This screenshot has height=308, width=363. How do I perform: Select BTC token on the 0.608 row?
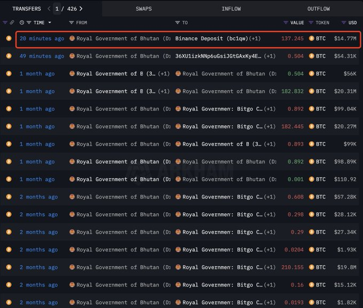click(x=317, y=197)
